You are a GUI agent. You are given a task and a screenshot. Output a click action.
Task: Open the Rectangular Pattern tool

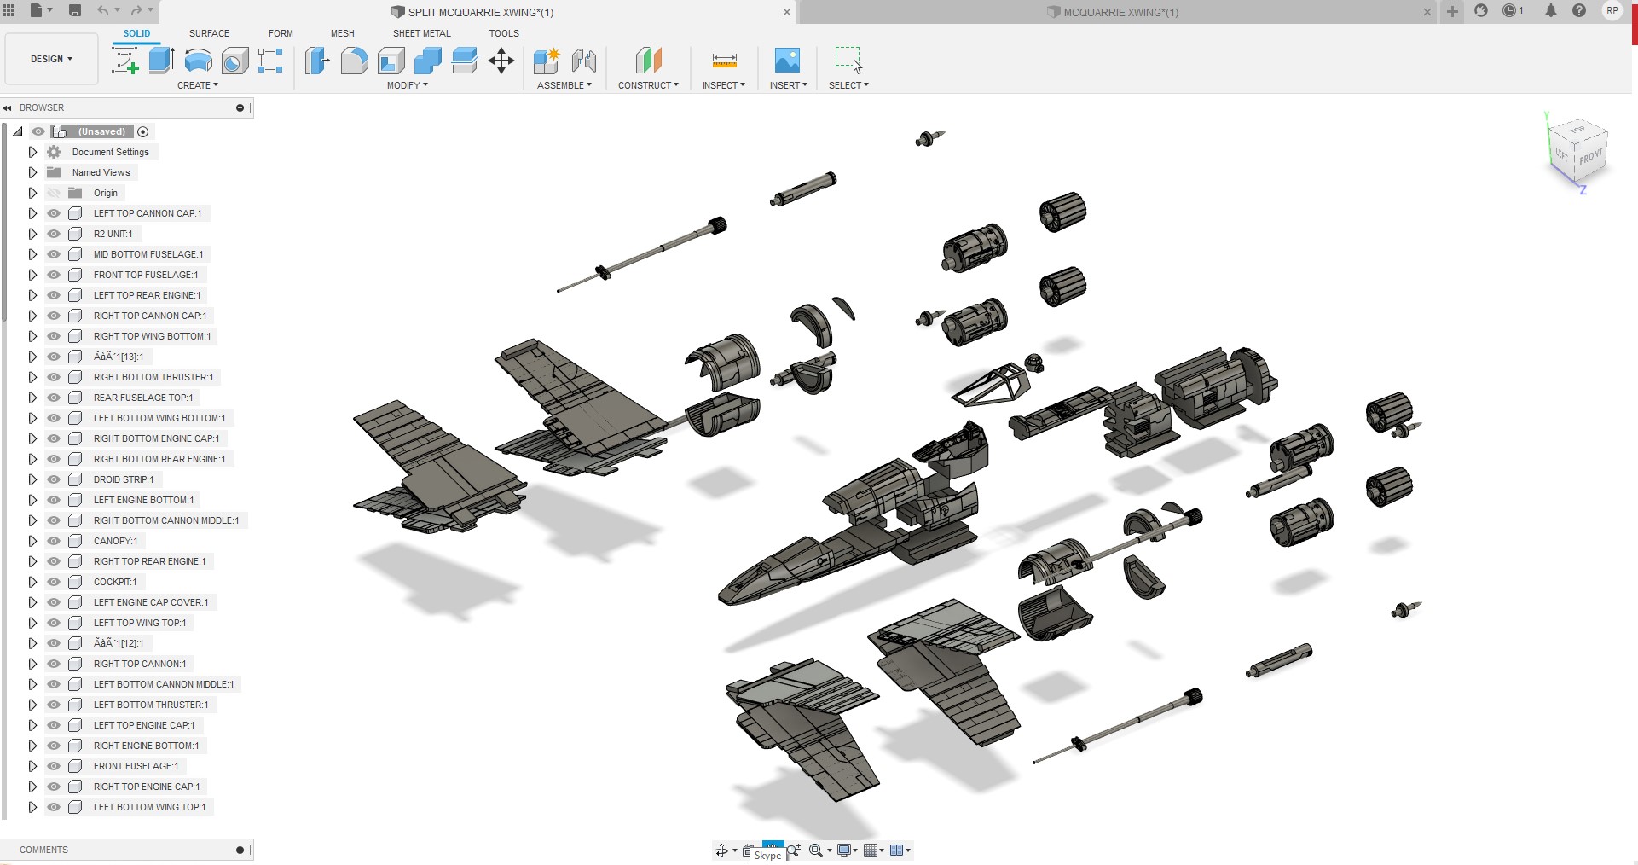click(x=270, y=61)
